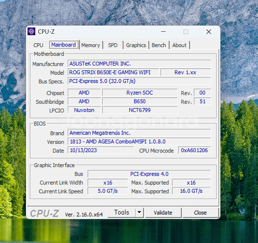Click the motherboard Model field

tap(114, 72)
